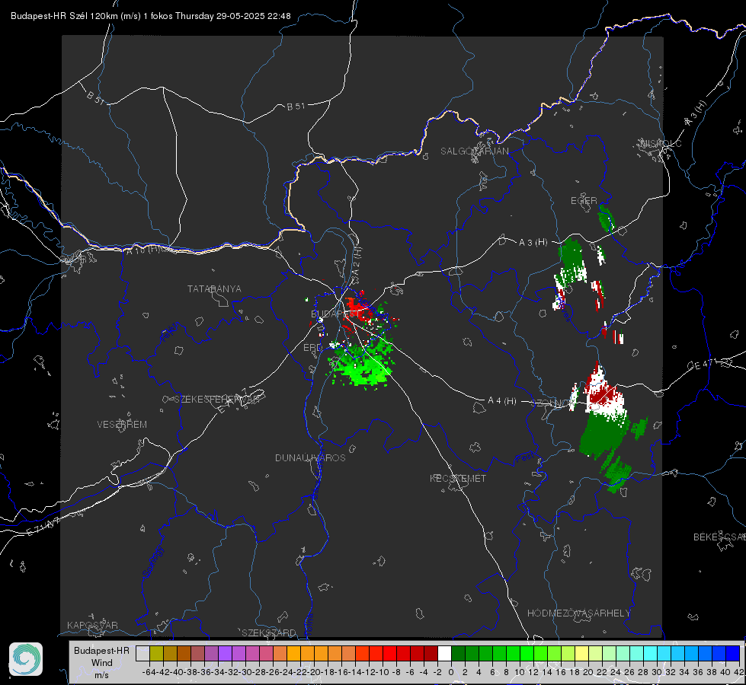Click the weather service swirl logo
Screen dimensions: 746x685
pyautogui.click(x=26, y=659)
